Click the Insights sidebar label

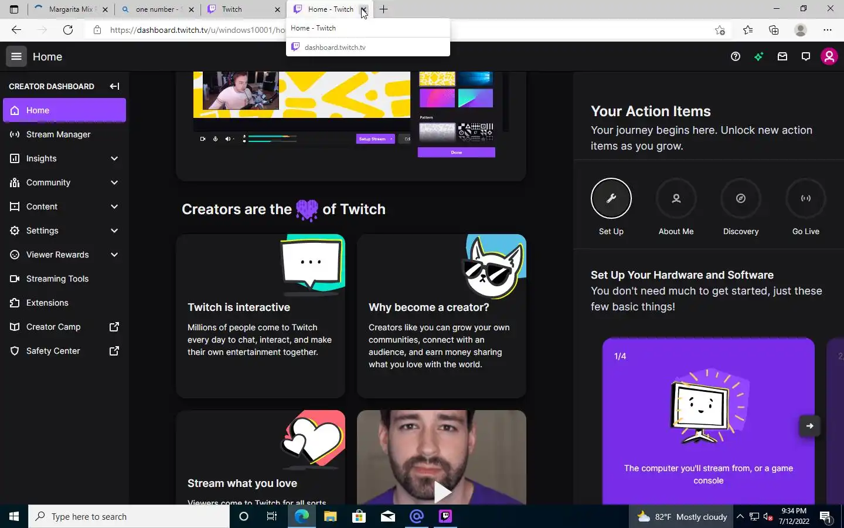(41, 158)
